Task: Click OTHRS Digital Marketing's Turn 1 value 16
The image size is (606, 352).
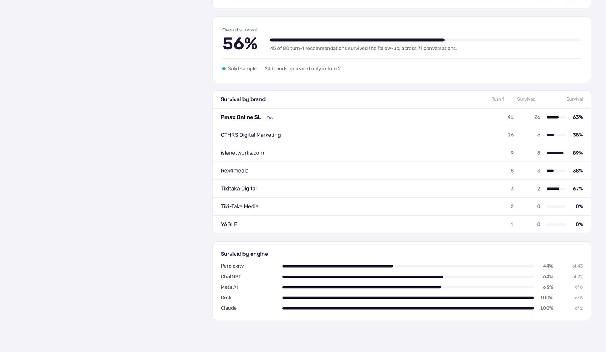Action: point(510,135)
